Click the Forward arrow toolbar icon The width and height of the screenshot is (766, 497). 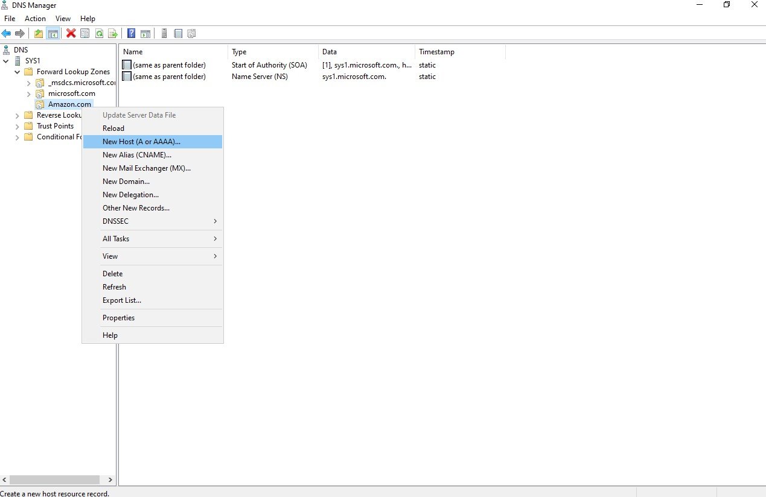tap(20, 34)
